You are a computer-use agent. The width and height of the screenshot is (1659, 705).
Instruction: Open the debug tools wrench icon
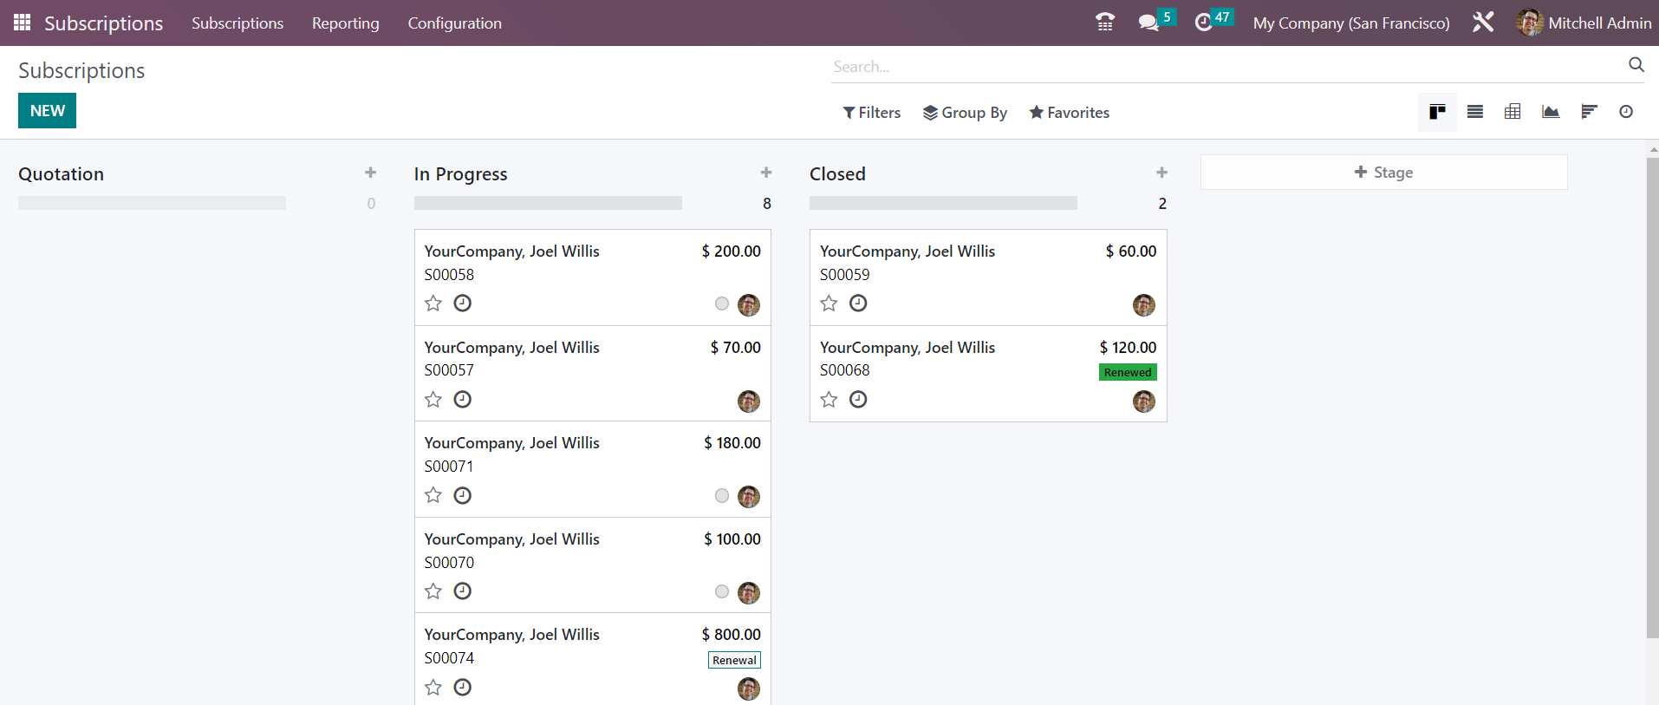[x=1483, y=23]
